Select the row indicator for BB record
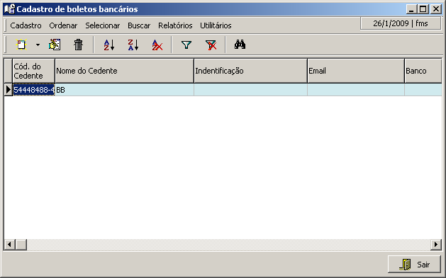The height and width of the screenshot is (278, 446). coord(9,90)
